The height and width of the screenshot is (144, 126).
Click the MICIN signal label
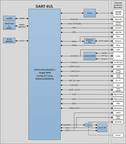104,53
